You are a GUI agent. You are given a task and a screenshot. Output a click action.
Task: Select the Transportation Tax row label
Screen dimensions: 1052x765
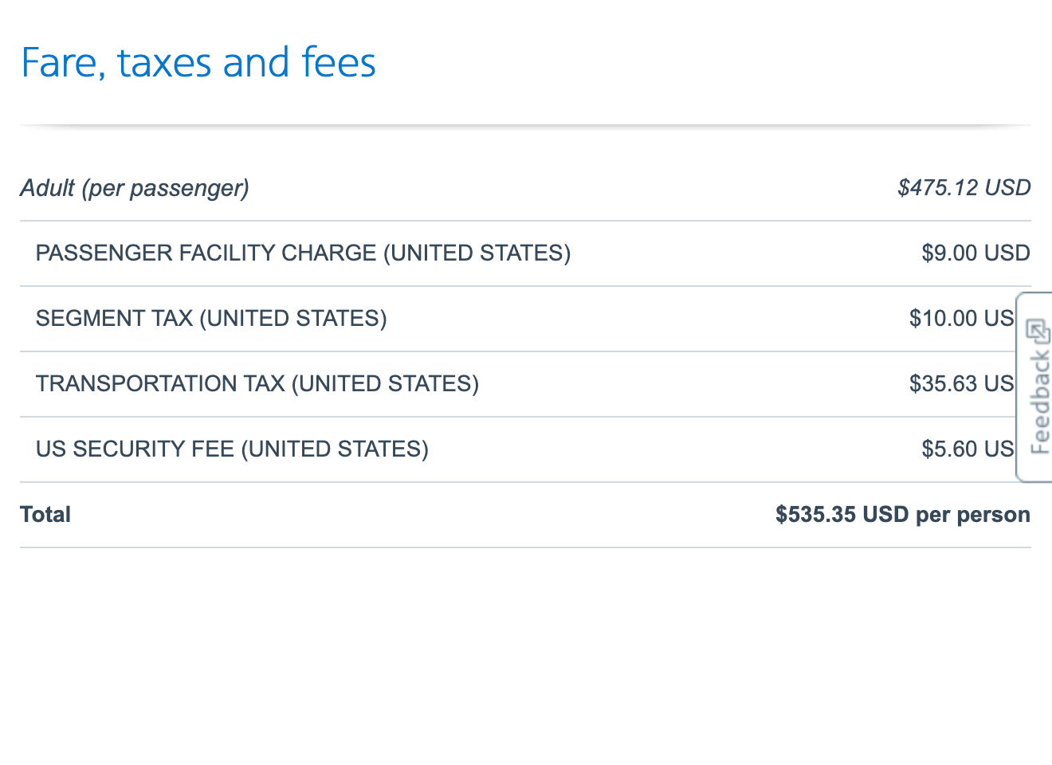pos(257,384)
